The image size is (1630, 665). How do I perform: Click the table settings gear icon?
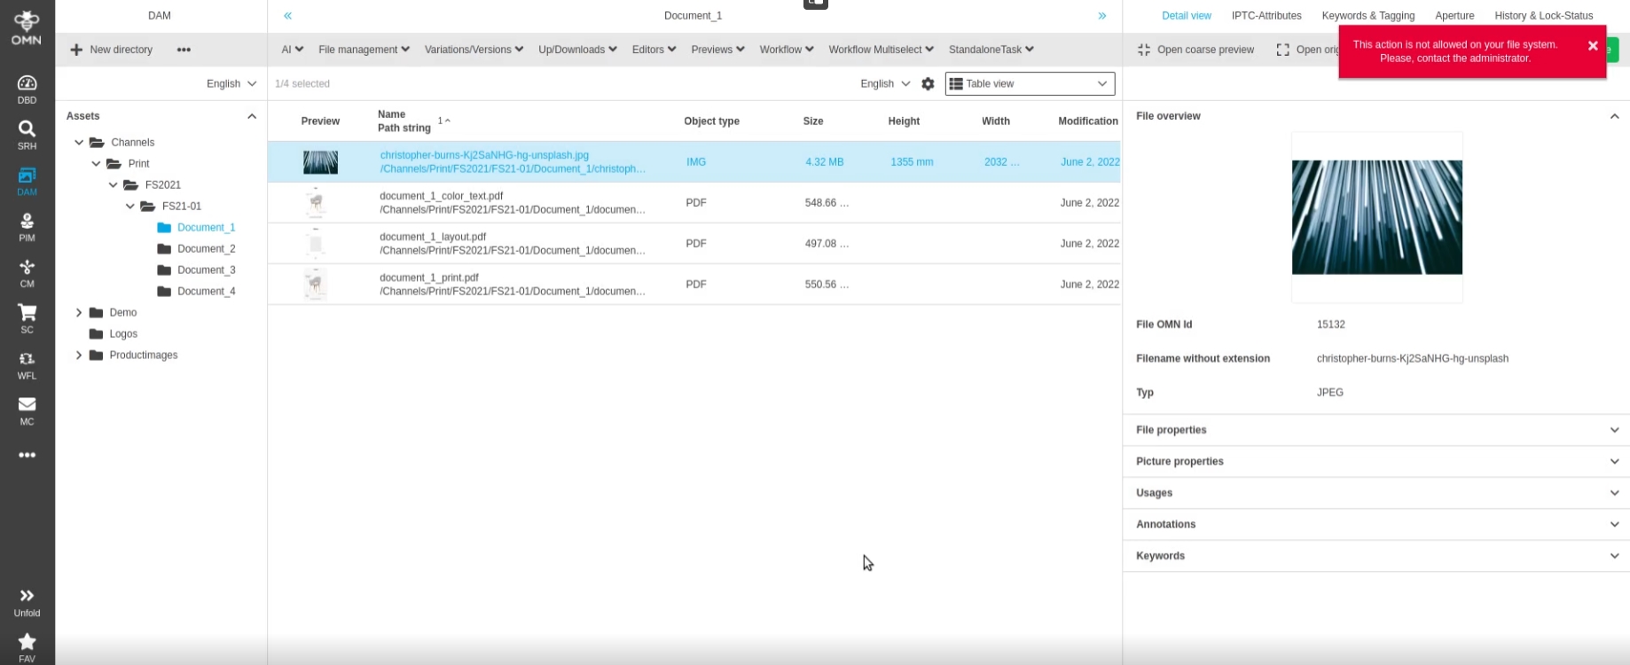point(928,83)
